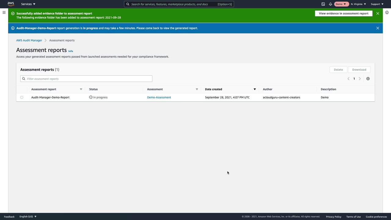This screenshot has width=391, height=220.
Task: Click the acloudguru-content-creators author cell
Action: [x=281, y=97]
